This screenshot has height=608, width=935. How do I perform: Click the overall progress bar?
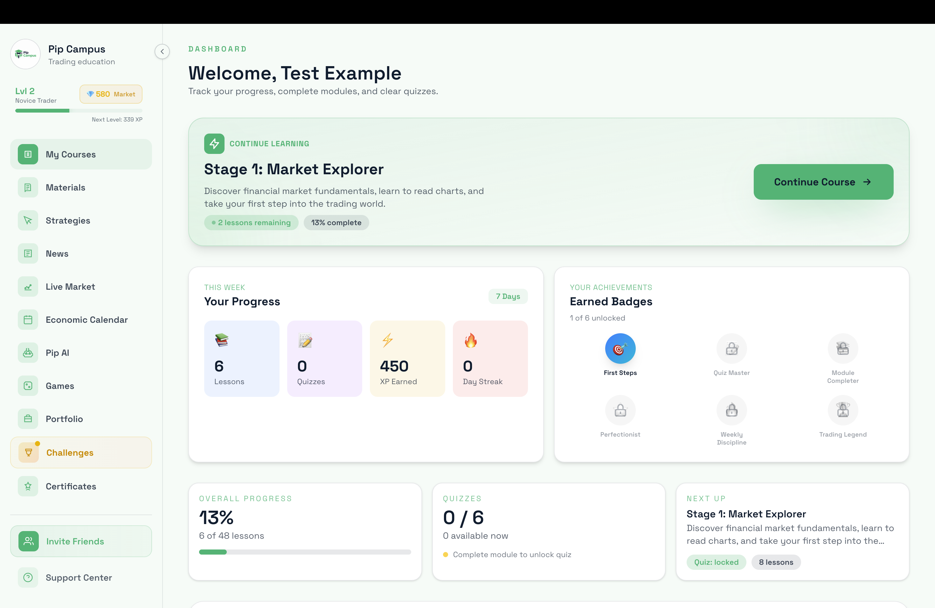(x=305, y=552)
